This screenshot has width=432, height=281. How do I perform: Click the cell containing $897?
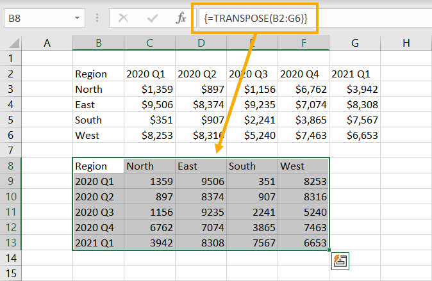[201, 89]
